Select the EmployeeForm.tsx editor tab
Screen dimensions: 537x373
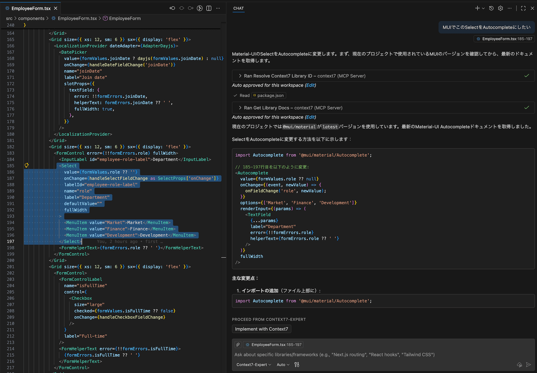[x=31, y=8]
